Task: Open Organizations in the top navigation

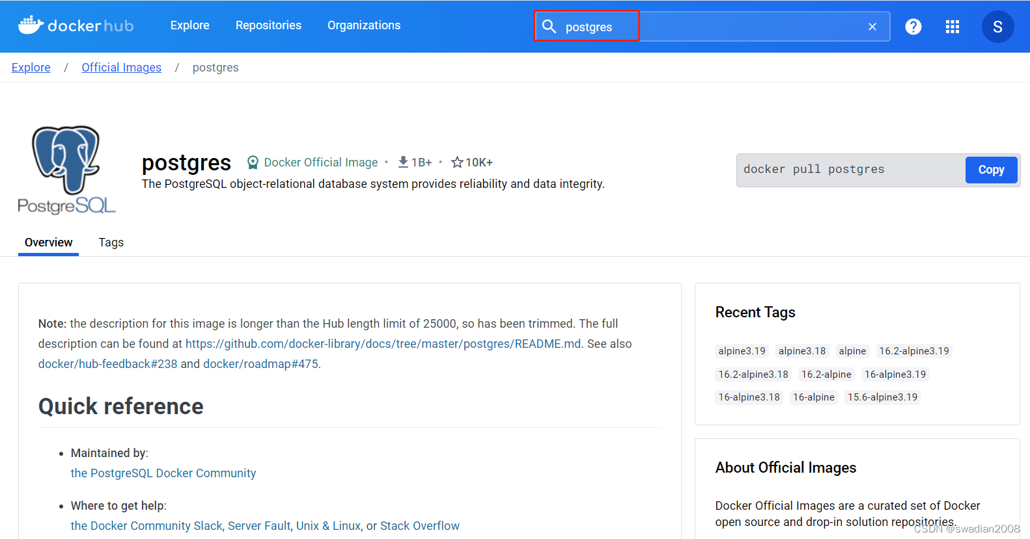Action: pyautogui.click(x=363, y=25)
